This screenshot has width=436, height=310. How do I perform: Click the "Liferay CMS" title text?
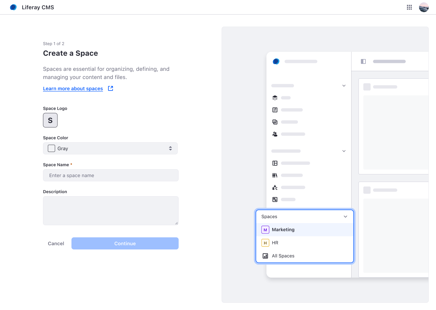coord(38,7)
